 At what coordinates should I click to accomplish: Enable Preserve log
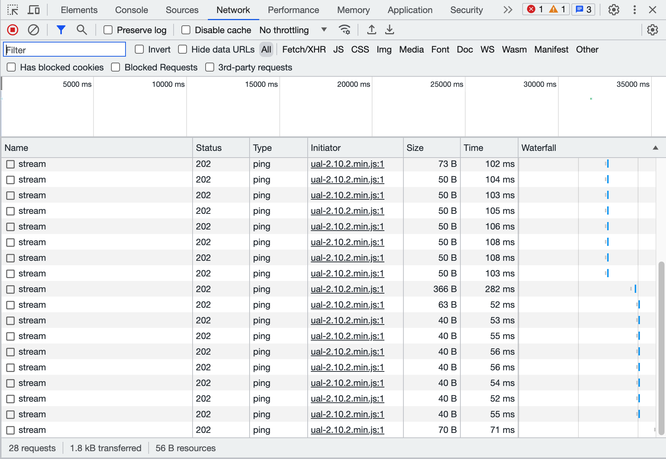tap(108, 30)
